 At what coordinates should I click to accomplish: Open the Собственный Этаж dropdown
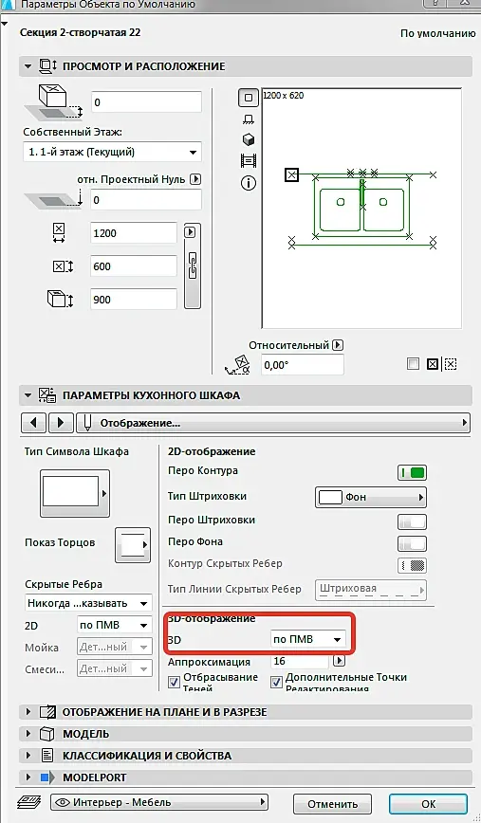(112, 153)
